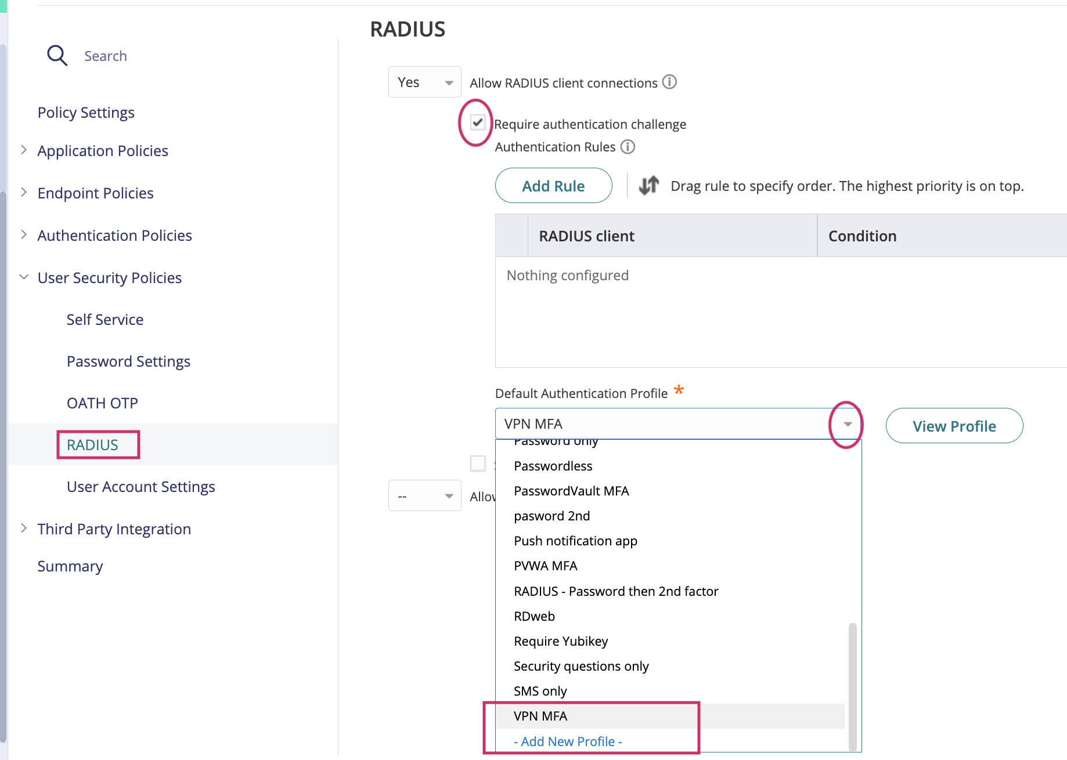Toggle the checkbox left of the profile list
The height and width of the screenshot is (760, 1067).
click(478, 463)
